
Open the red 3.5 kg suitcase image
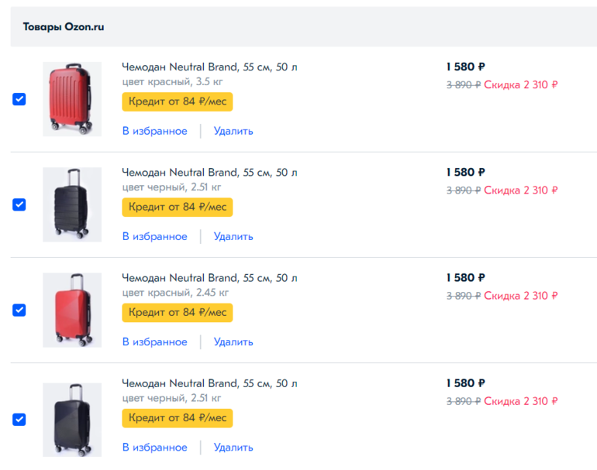pos(71,99)
